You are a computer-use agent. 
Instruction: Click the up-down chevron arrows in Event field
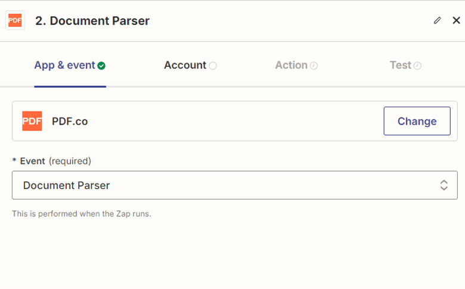(x=444, y=185)
